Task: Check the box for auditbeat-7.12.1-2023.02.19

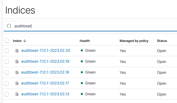Action: [7, 62]
